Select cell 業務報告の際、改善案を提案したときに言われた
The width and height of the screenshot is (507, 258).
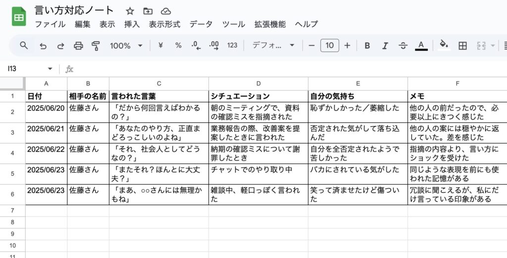(x=258, y=133)
